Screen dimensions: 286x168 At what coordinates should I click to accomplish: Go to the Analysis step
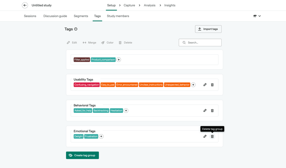click(149, 5)
